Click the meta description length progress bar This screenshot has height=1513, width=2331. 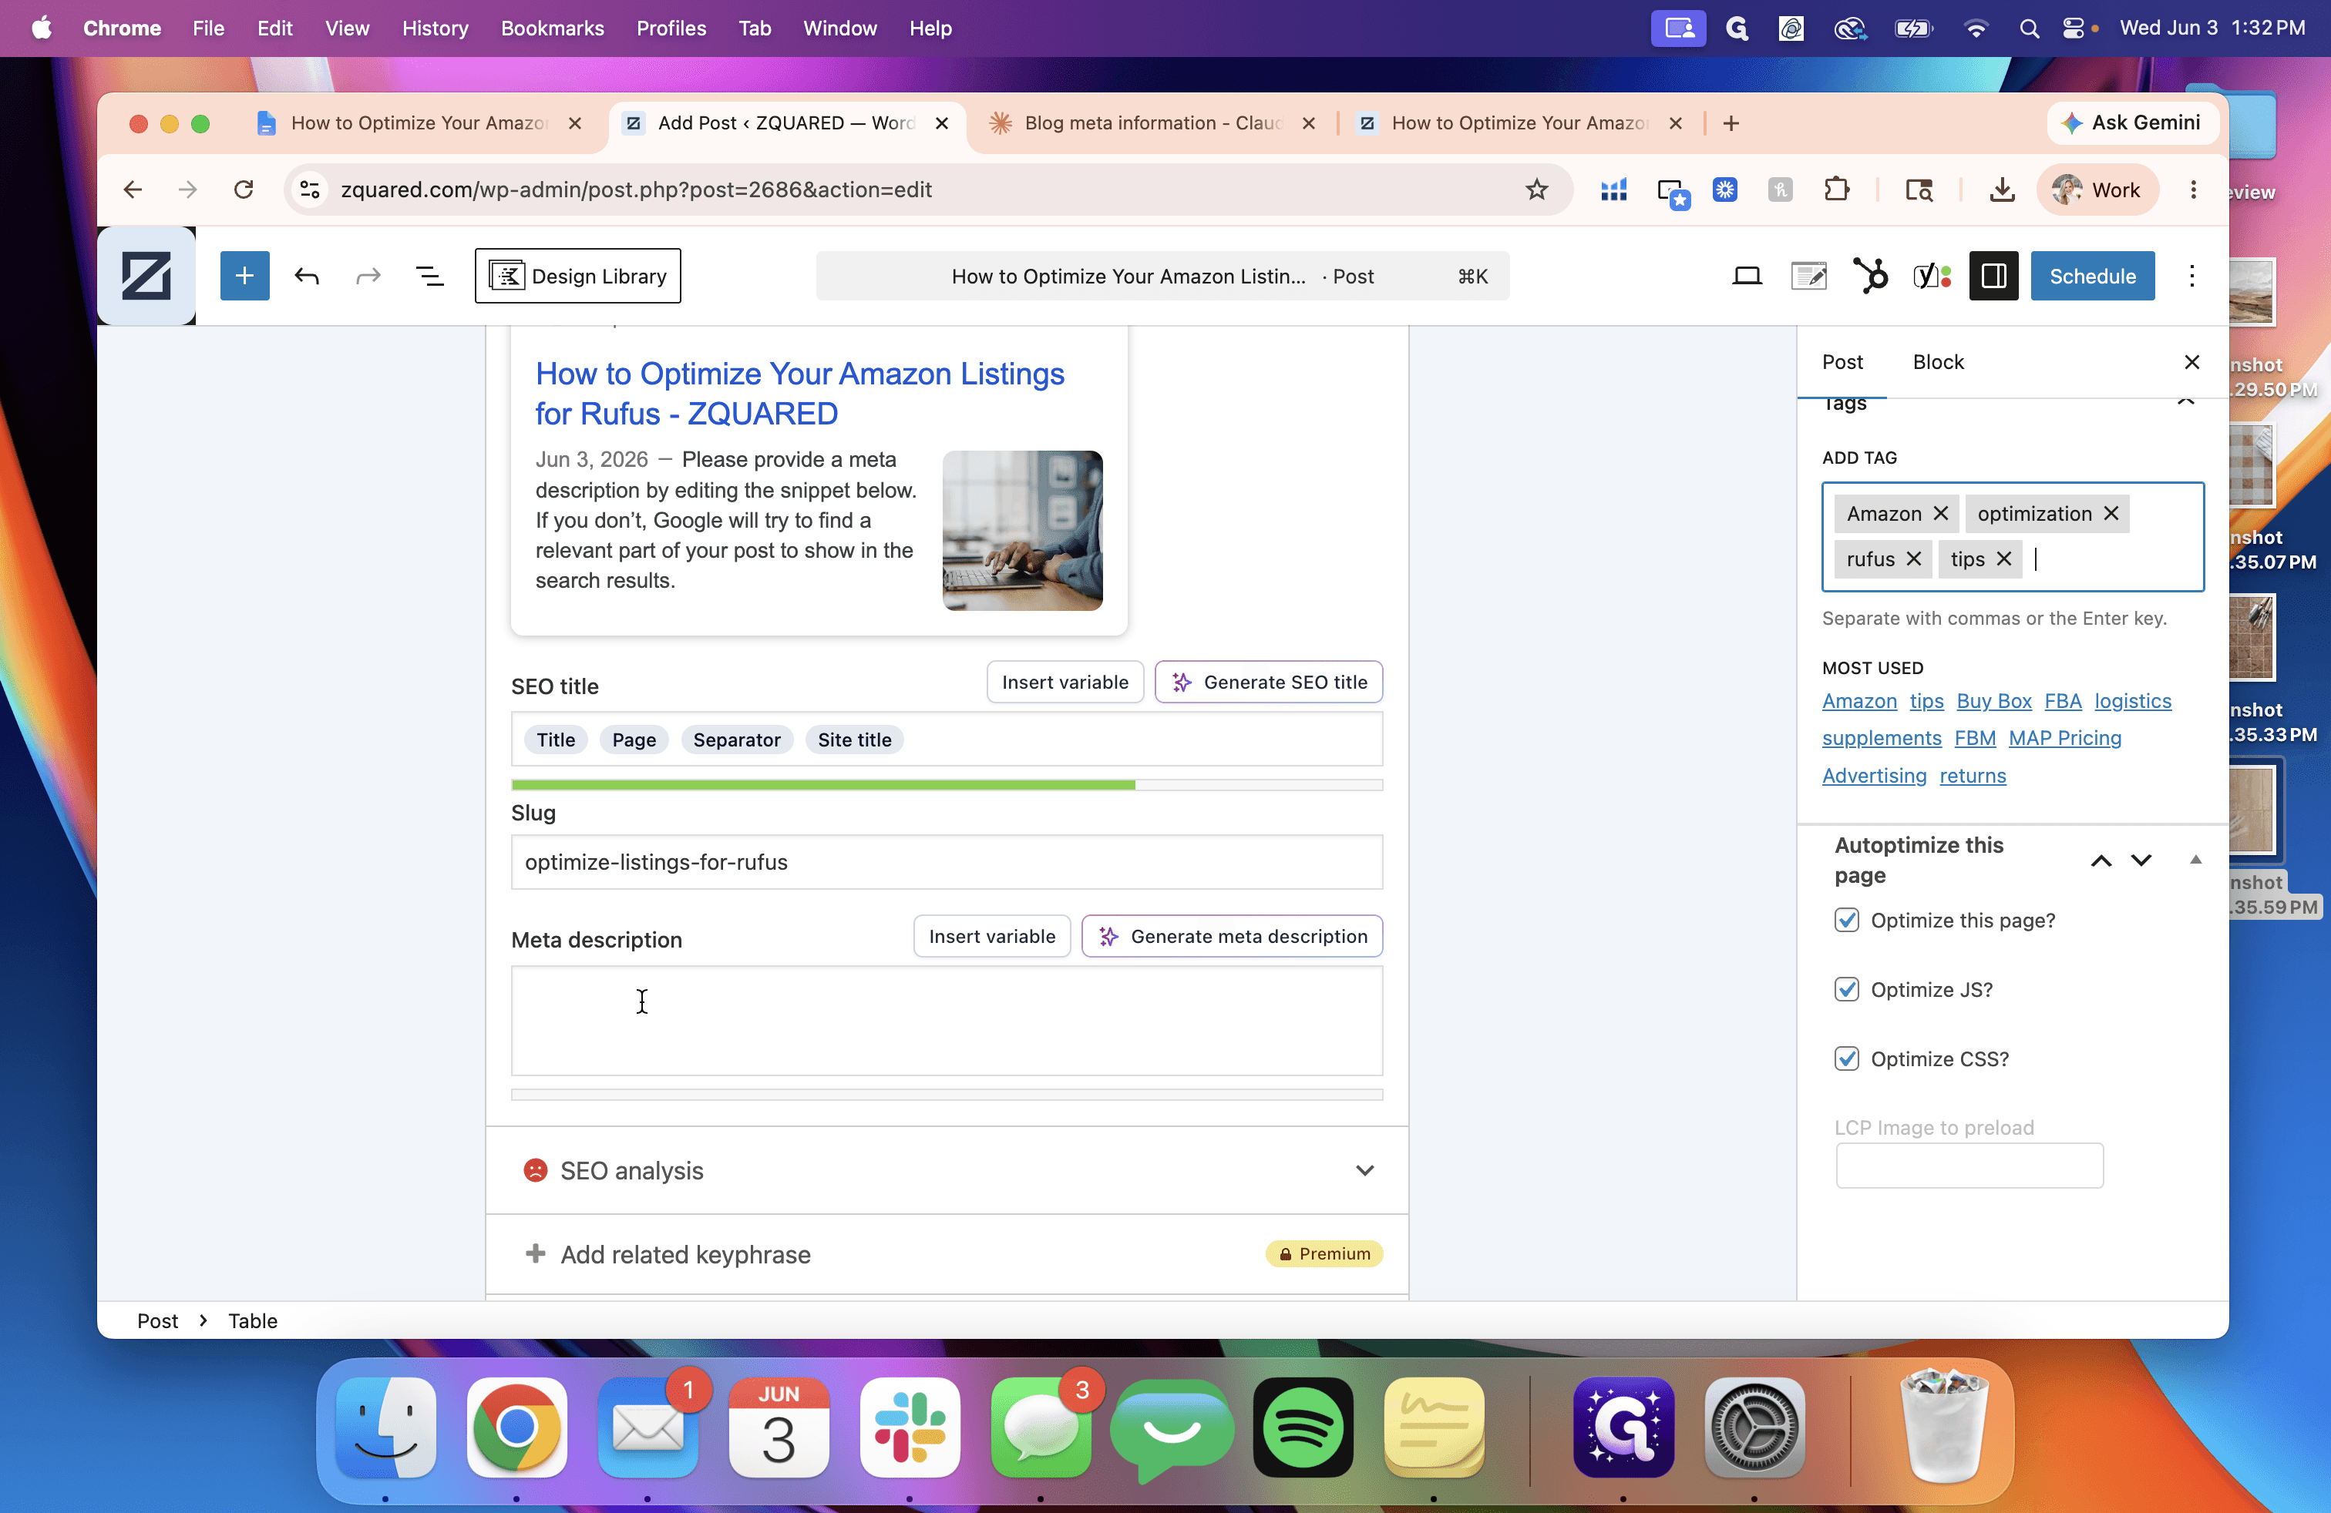[x=947, y=1095]
